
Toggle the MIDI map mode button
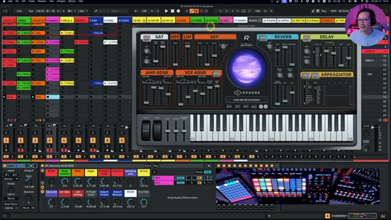pos(334,11)
